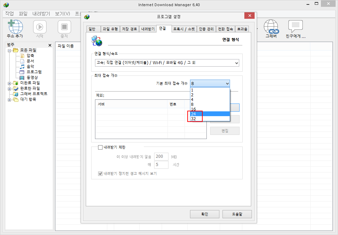Open the 그래버 (Grabber) tool icon

[x=271, y=27]
